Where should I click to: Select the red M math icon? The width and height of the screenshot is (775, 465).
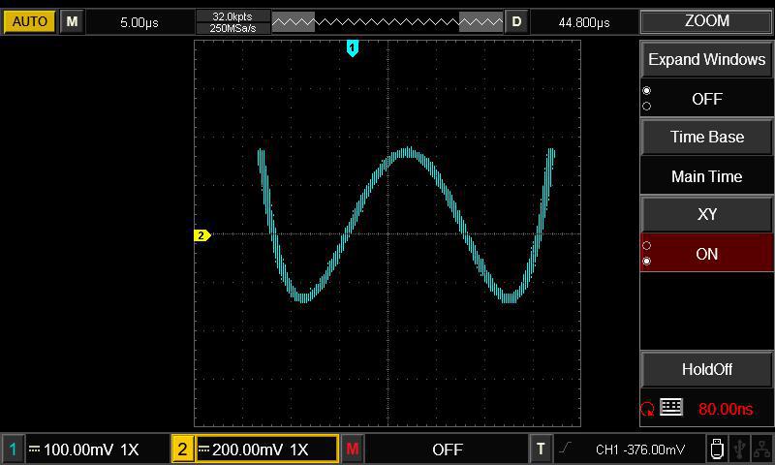pyautogui.click(x=353, y=449)
